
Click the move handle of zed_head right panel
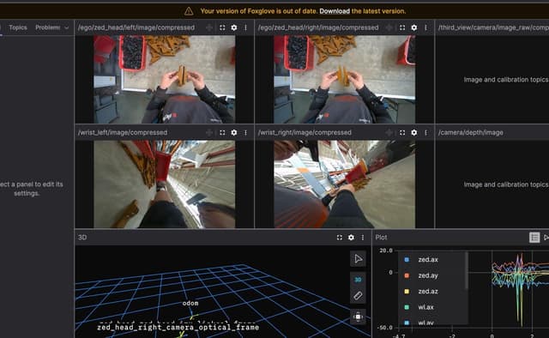(389, 27)
